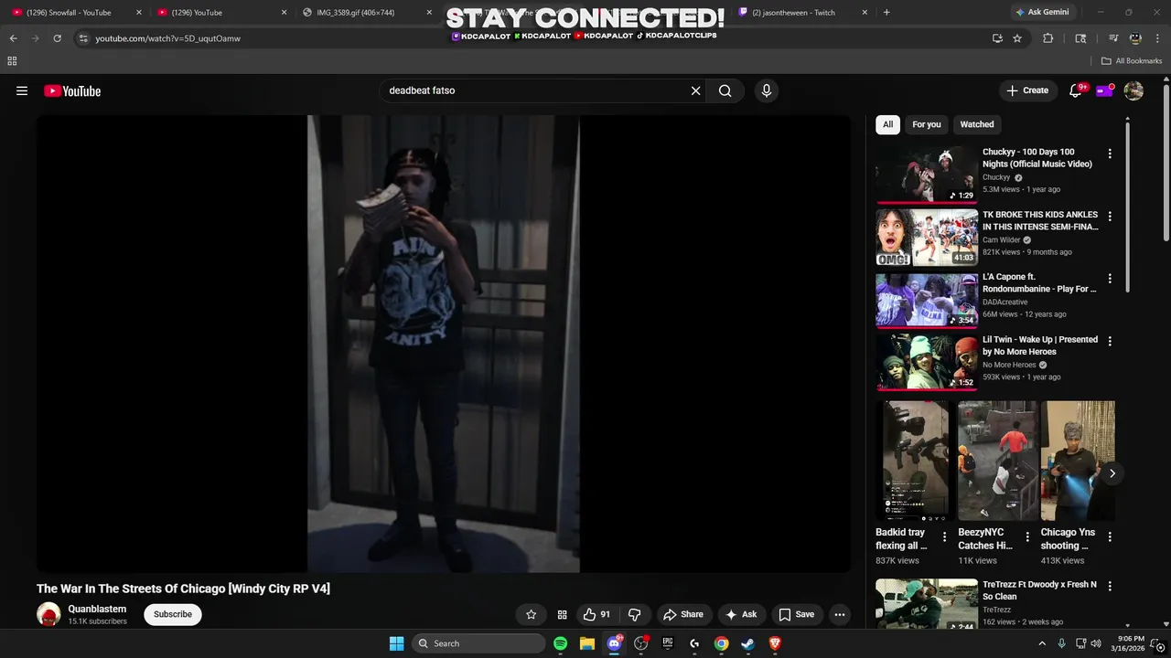Open the purple extension icon by notifications
The width and height of the screenshot is (1171, 658).
[1105, 90]
